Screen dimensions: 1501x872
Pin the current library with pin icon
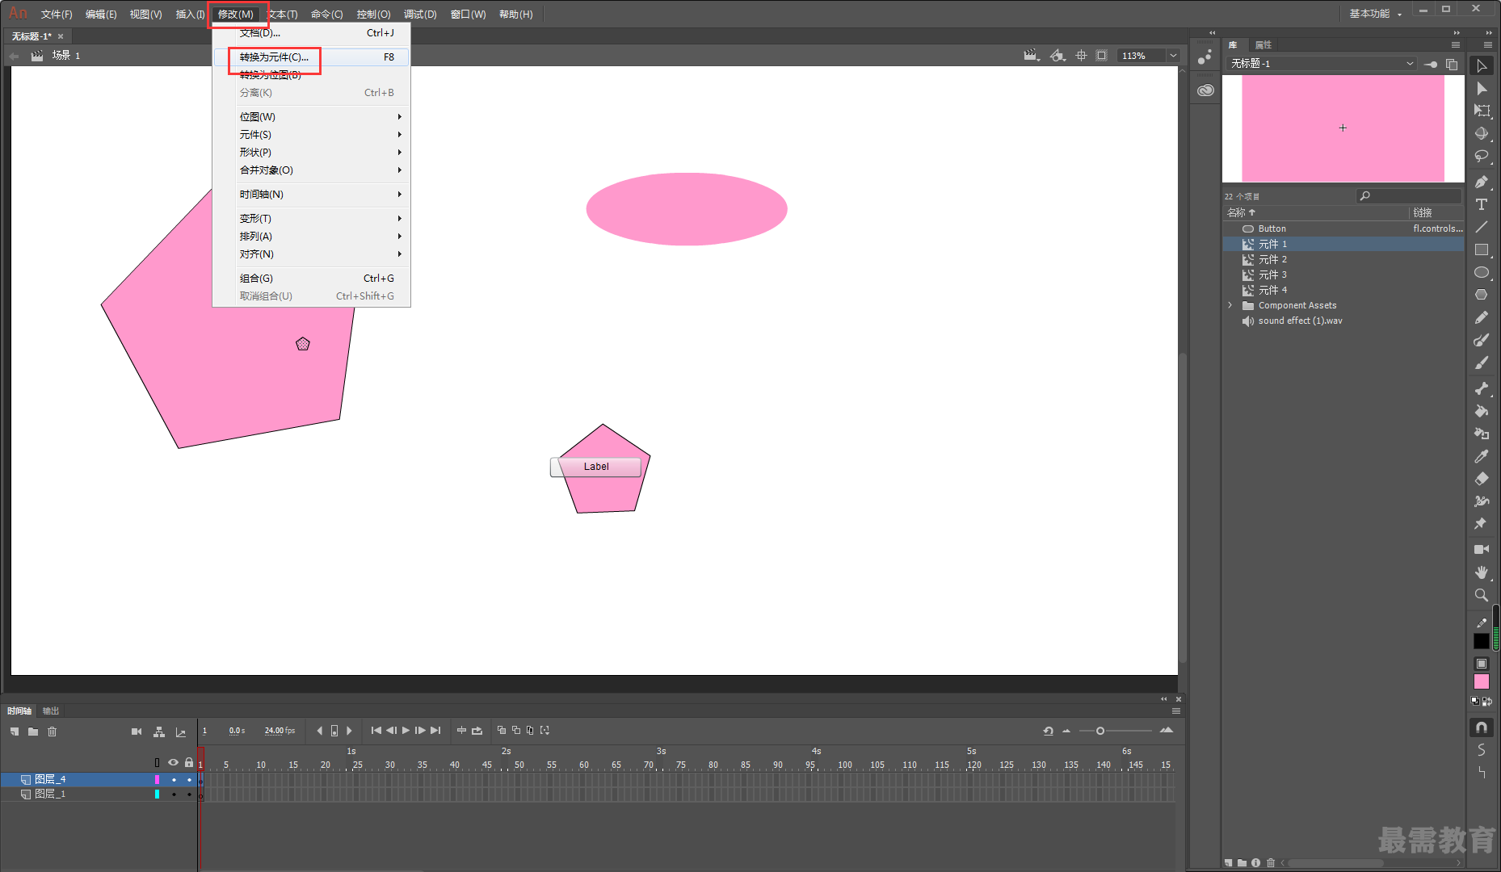[x=1430, y=64]
